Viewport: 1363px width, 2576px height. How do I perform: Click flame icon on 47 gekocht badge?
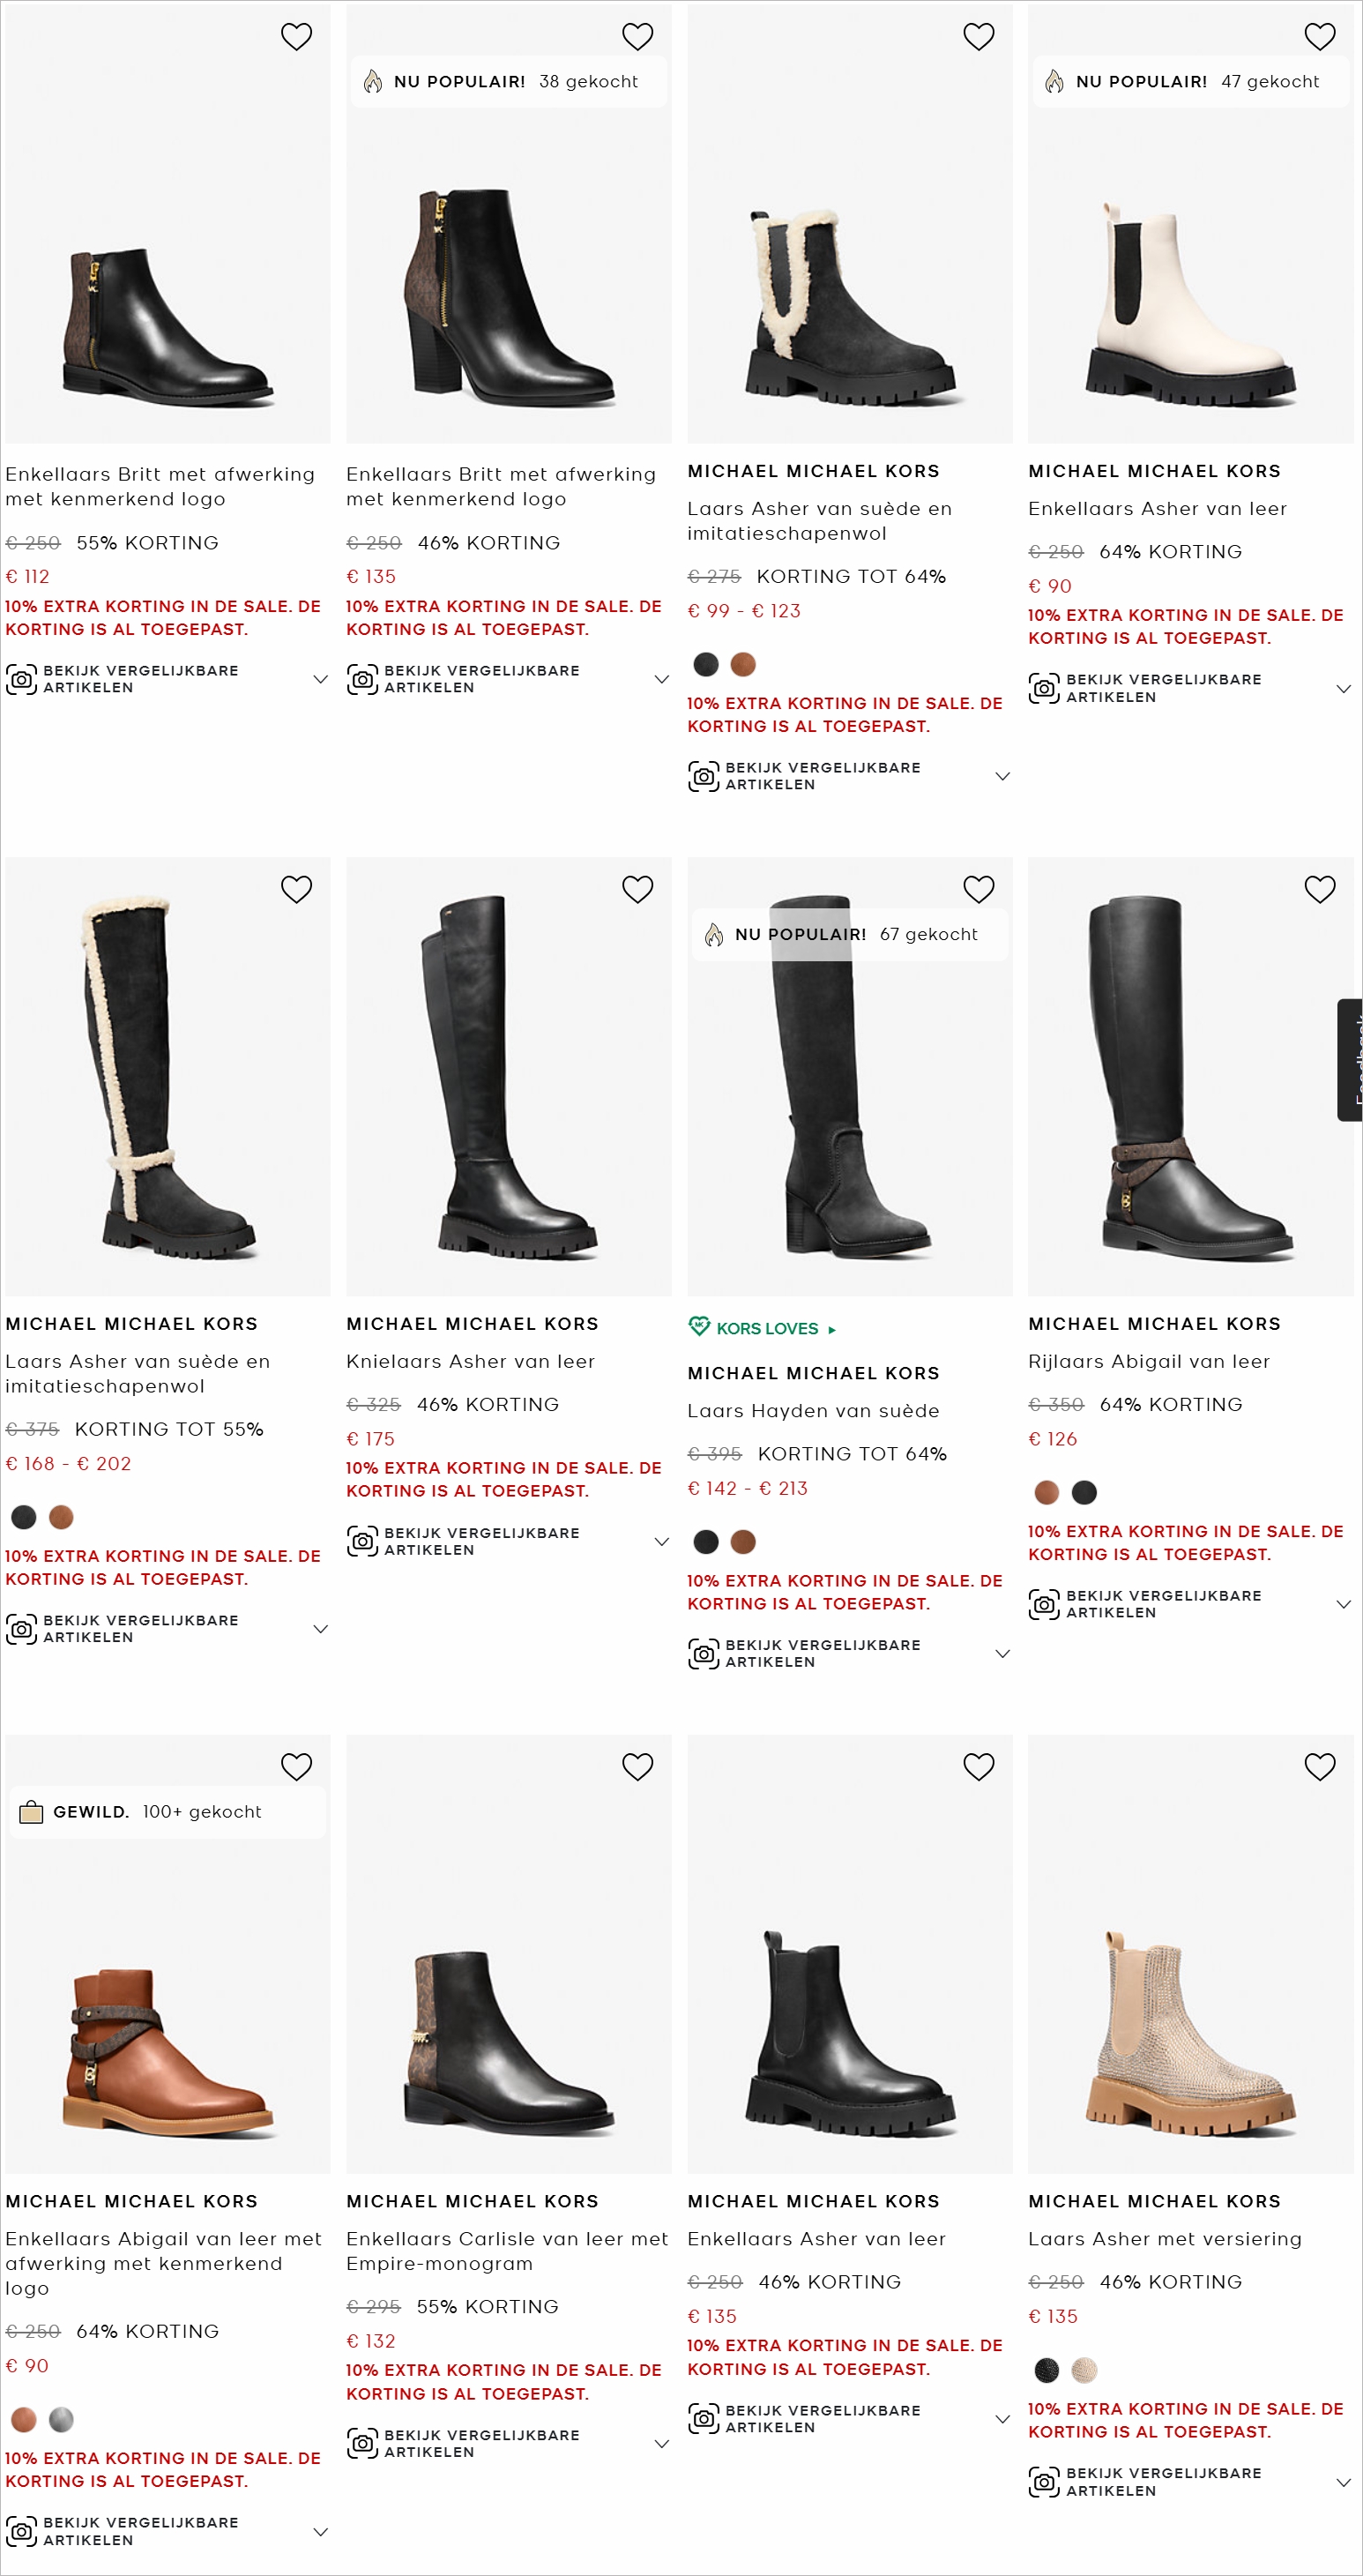tap(1054, 82)
